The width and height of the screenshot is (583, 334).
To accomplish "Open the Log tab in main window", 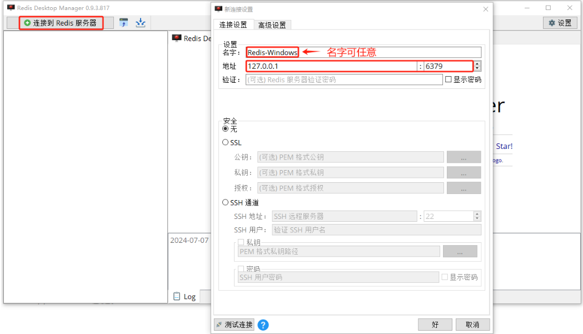I will [x=185, y=296].
